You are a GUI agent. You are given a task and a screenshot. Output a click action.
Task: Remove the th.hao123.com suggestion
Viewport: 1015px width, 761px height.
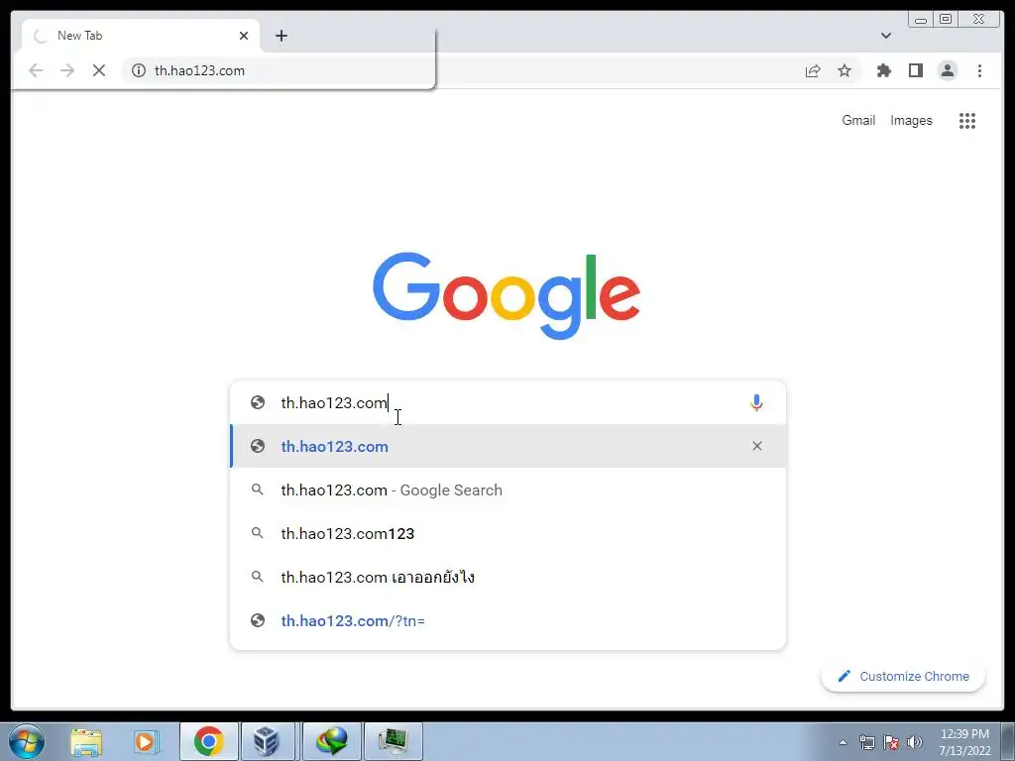[756, 446]
